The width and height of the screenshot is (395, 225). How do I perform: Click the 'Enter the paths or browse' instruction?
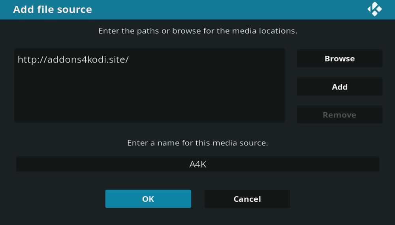[198, 31]
